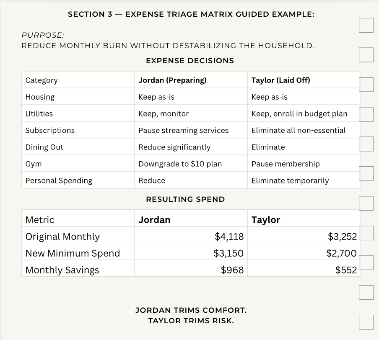
Task: Tick the checkbox beside the Section 3 title
Action: [366, 25]
